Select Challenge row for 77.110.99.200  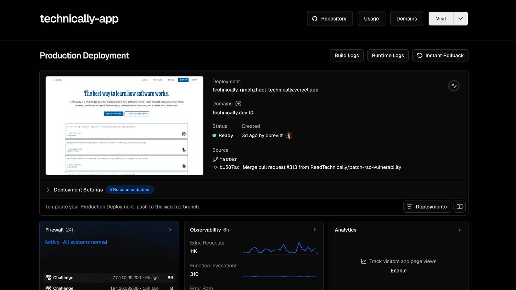coord(109,278)
